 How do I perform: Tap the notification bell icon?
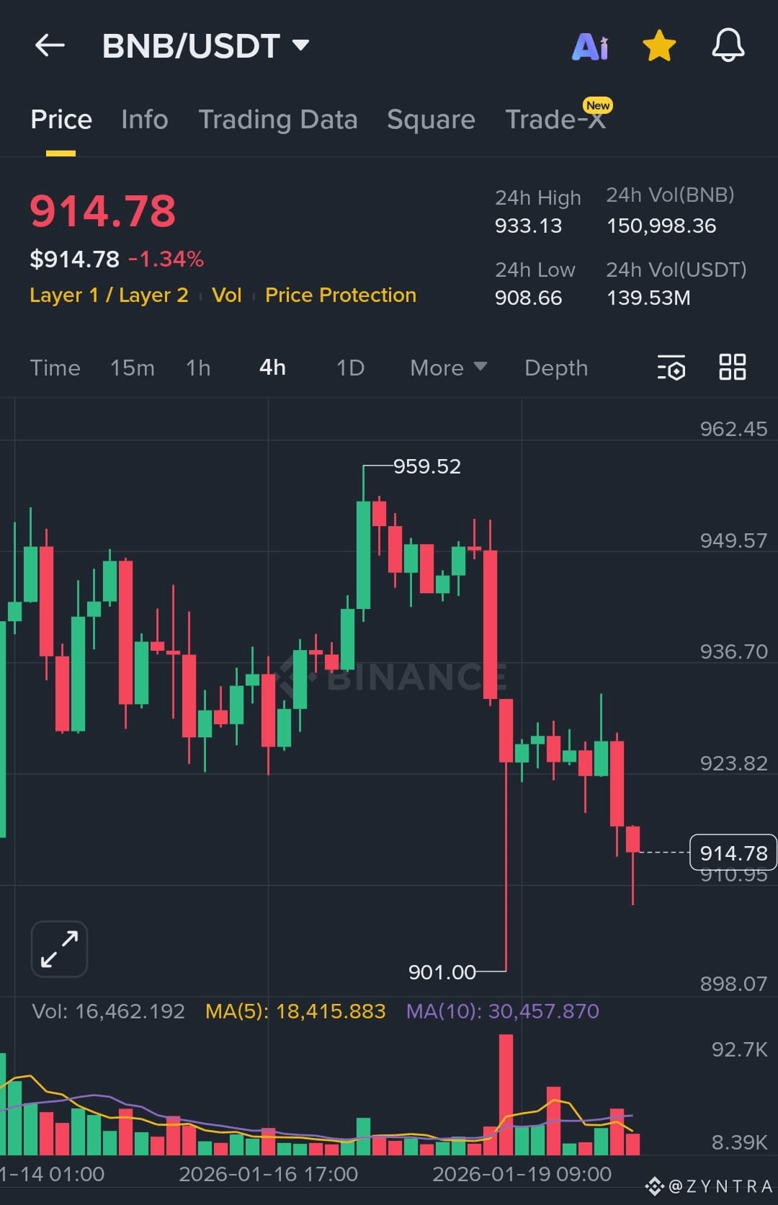point(728,45)
